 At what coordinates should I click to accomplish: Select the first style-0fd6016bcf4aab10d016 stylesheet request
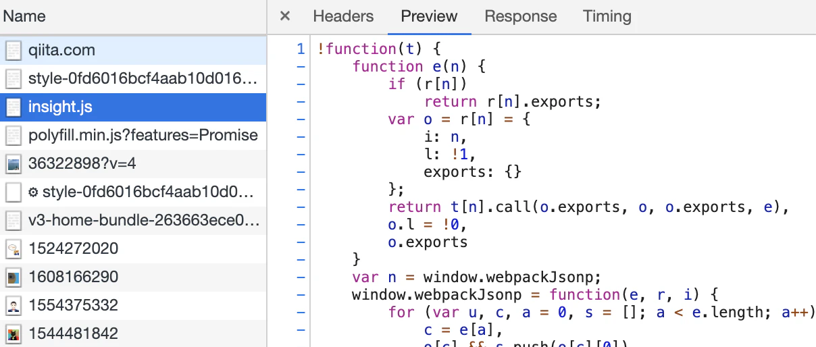pyautogui.click(x=133, y=78)
